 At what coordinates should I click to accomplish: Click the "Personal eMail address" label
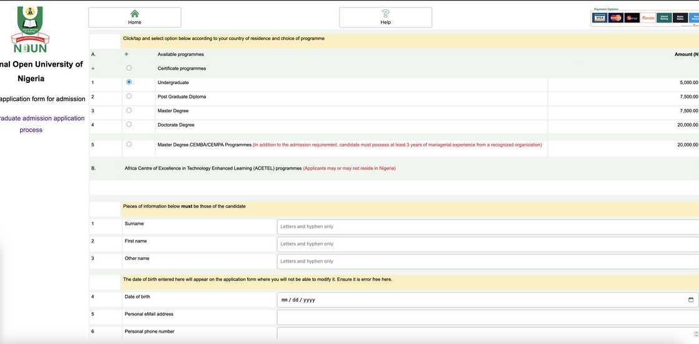click(x=149, y=313)
